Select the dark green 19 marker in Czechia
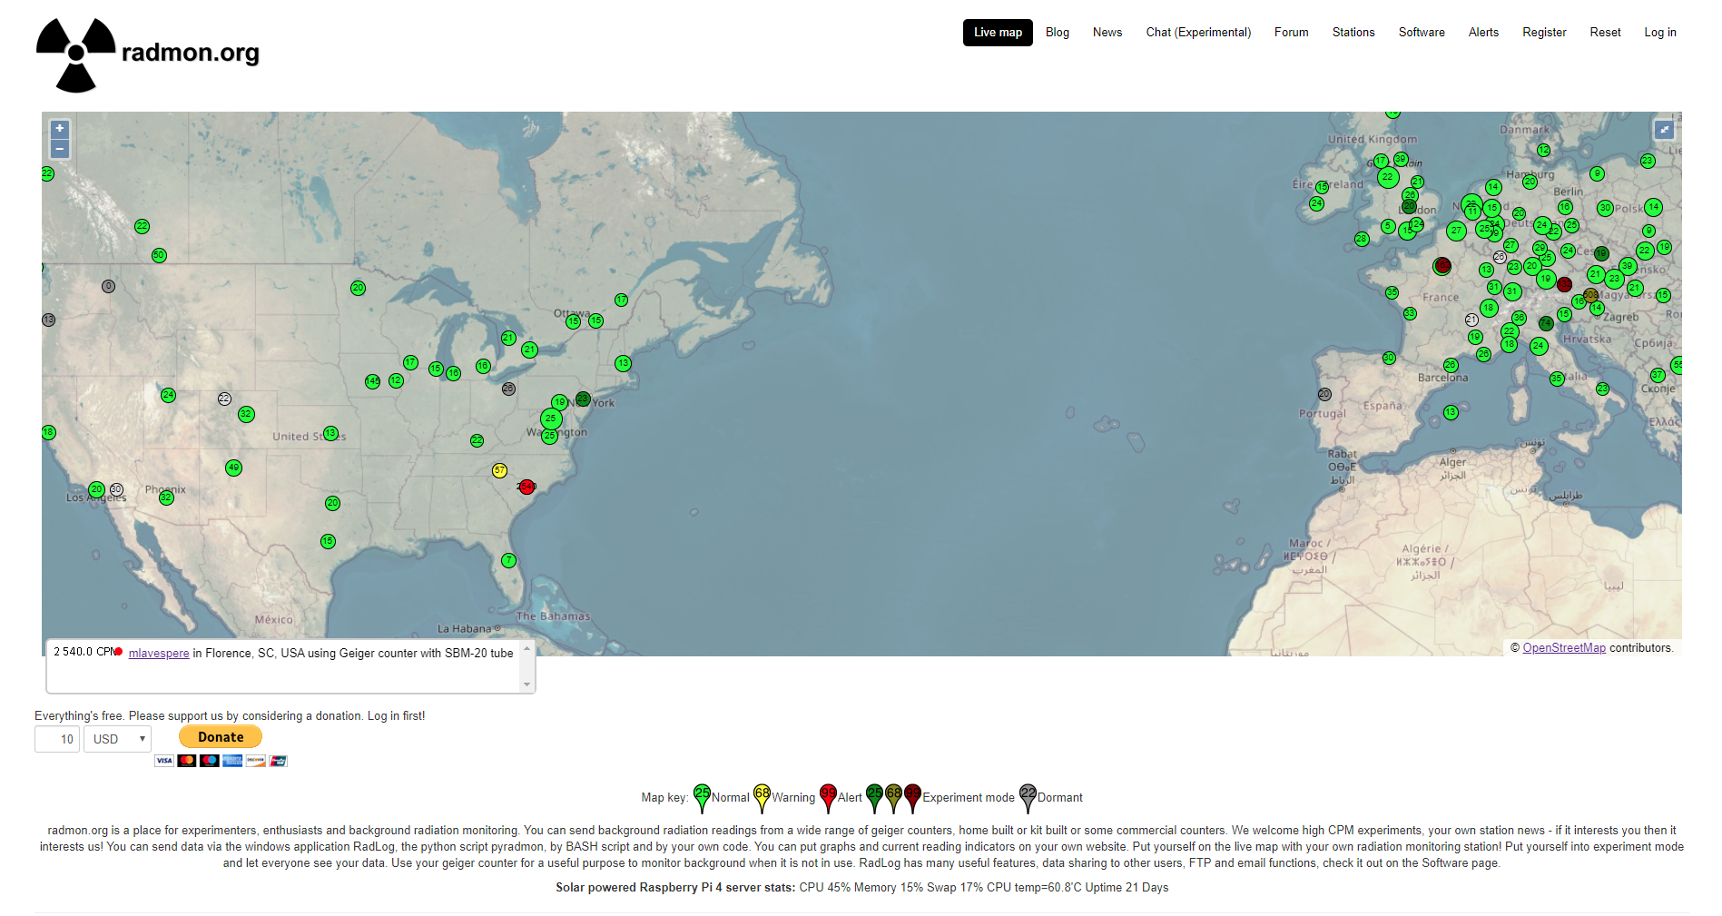This screenshot has width=1722, height=916. pyautogui.click(x=1601, y=254)
